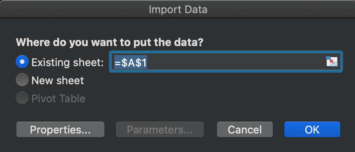Click the cell range selector icon

(x=332, y=62)
